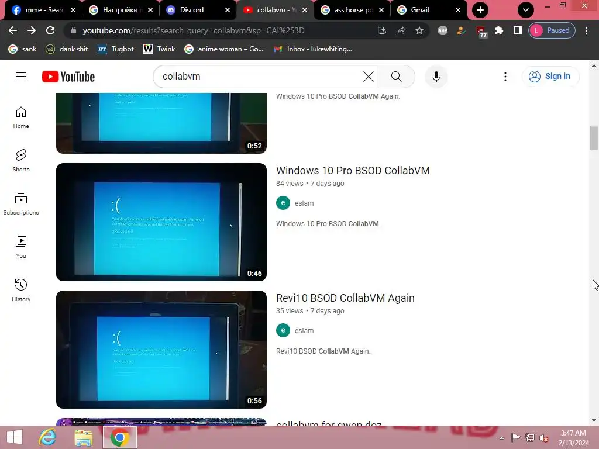This screenshot has height=449, width=599.
Task: Open the Inbox lukewhiting bookmark
Action: pos(313,49)
